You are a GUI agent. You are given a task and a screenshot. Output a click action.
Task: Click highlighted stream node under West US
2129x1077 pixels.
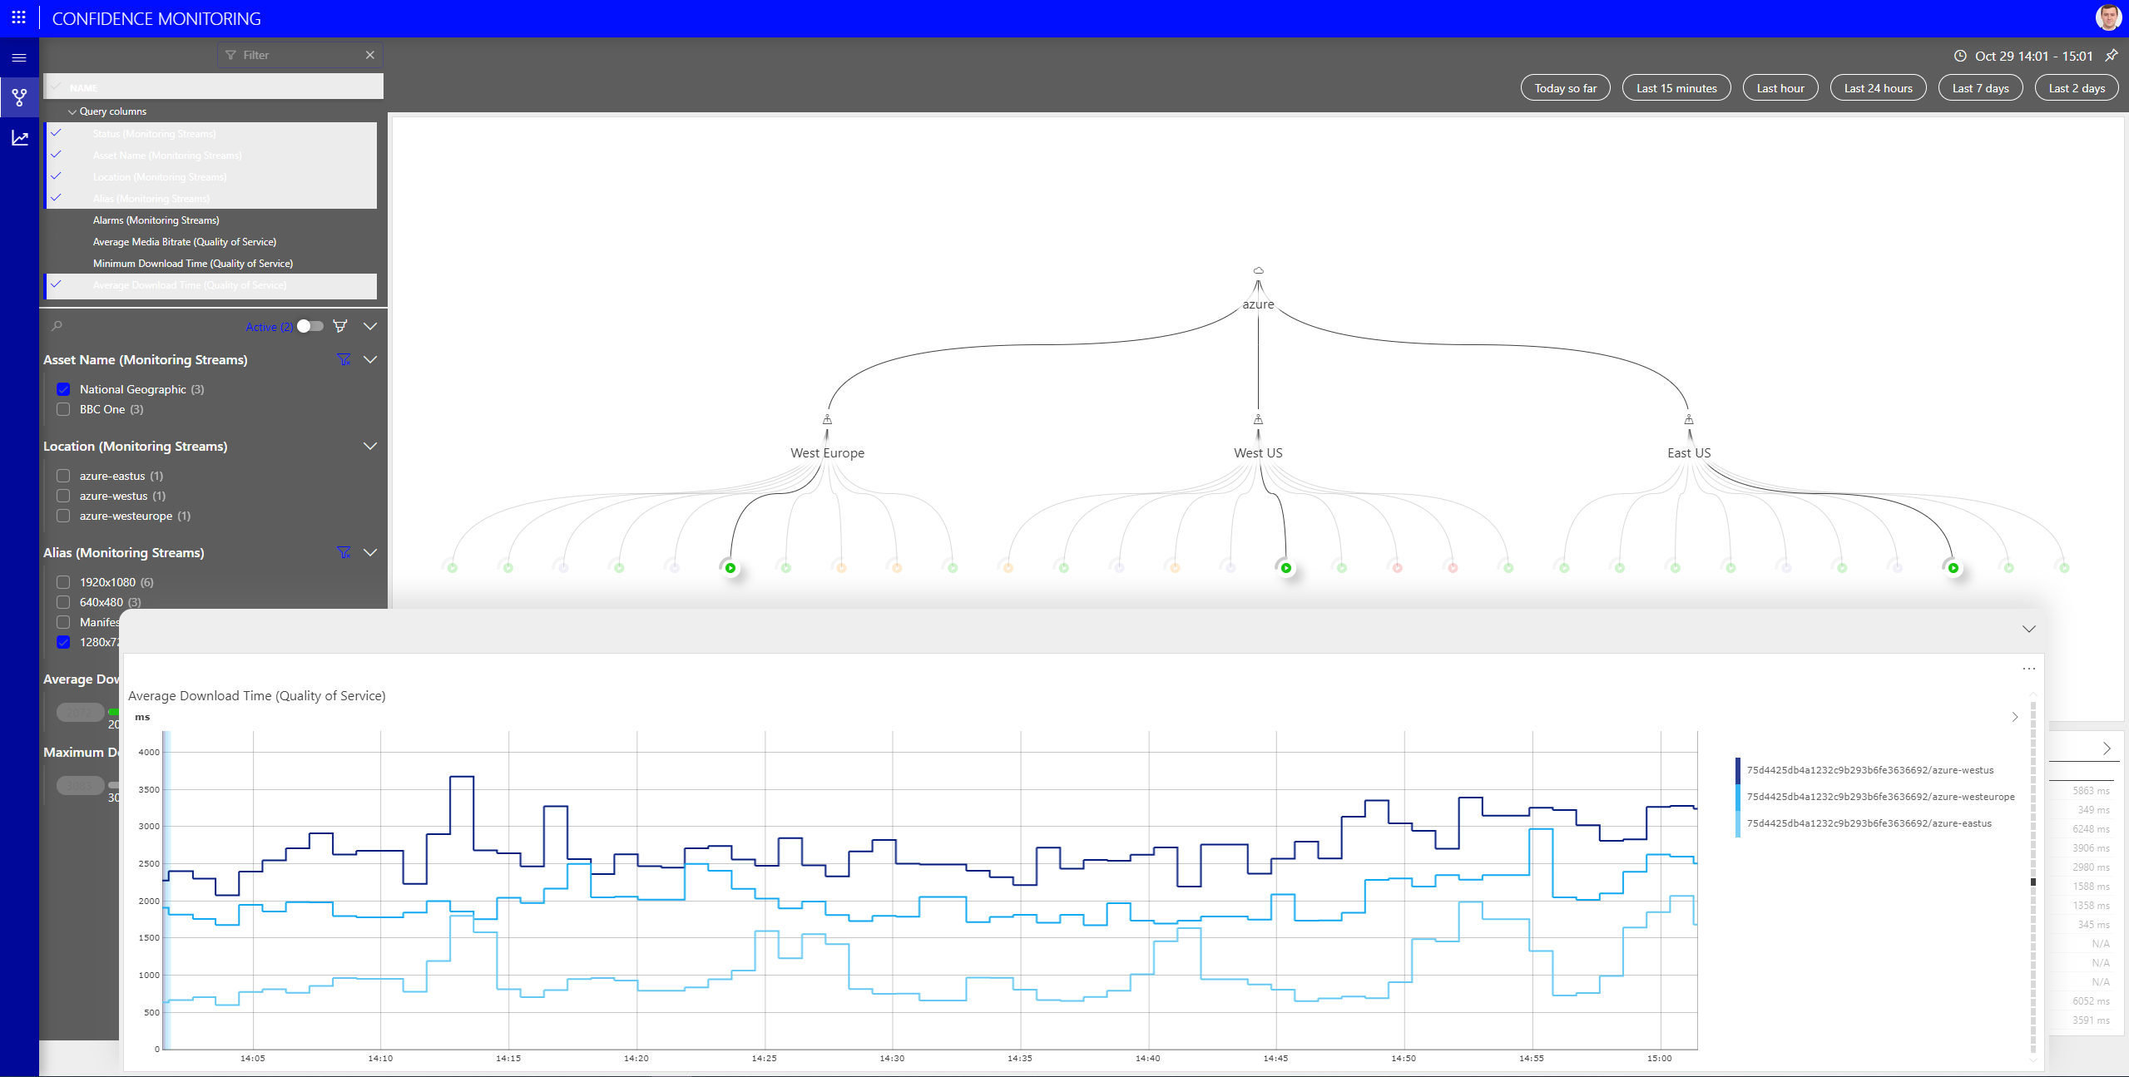click(1285, 568)
